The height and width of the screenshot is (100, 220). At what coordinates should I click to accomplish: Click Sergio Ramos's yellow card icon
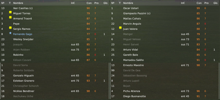[10, 28]
